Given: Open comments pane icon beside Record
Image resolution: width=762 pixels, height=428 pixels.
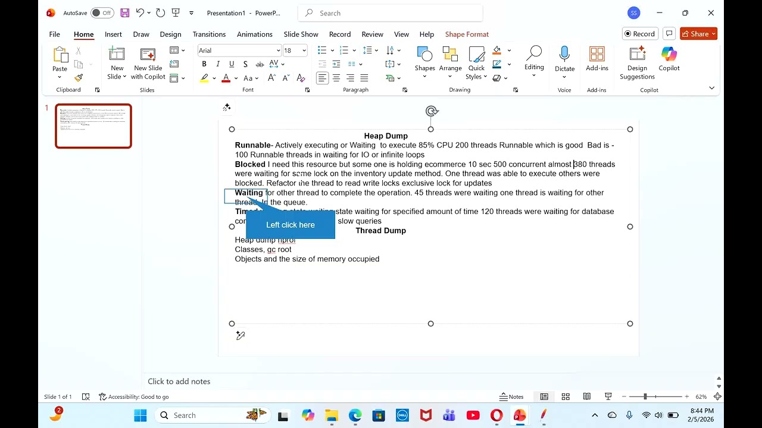Looking at the screenshot, I should point(669,34).
